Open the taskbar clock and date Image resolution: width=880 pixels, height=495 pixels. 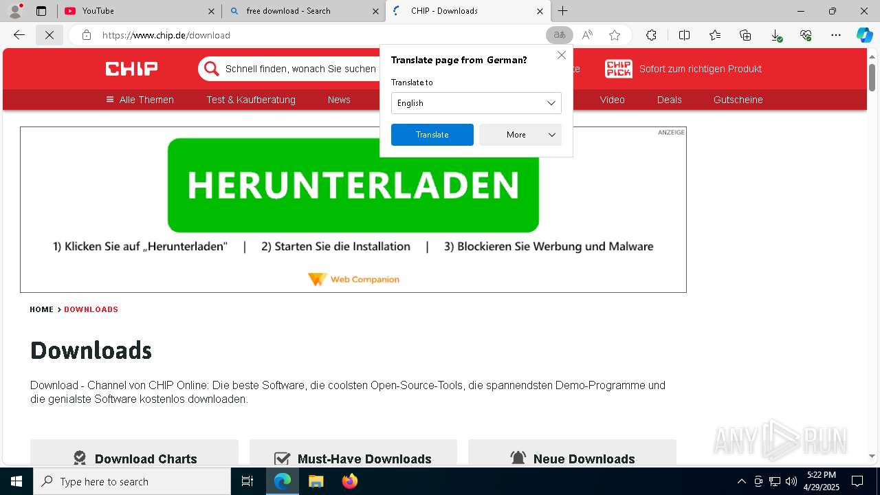click(x=822, y=481)
